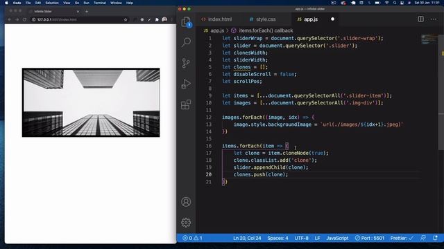
Task: Open the browser three-dot menu
Action: (x=172, y=19)
